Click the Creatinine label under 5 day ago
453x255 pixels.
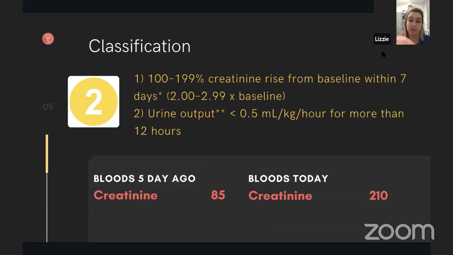point(126,195)
